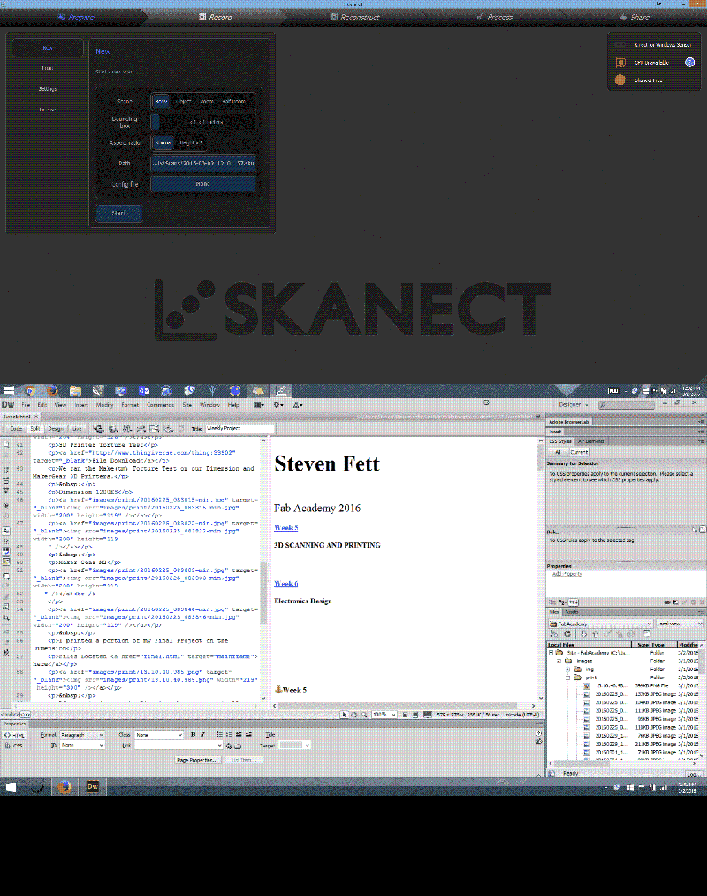The width and height of the screenshot is (707, 896).
Task: Open the Commands menu in Dreamweaver
Action: [x=161, y=404]
